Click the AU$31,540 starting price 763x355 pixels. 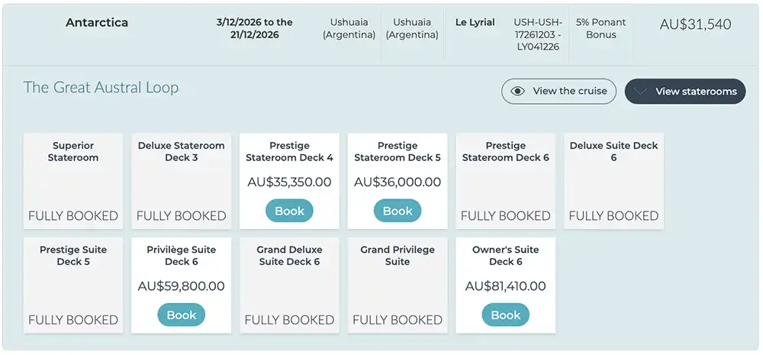tap(695, 24)
